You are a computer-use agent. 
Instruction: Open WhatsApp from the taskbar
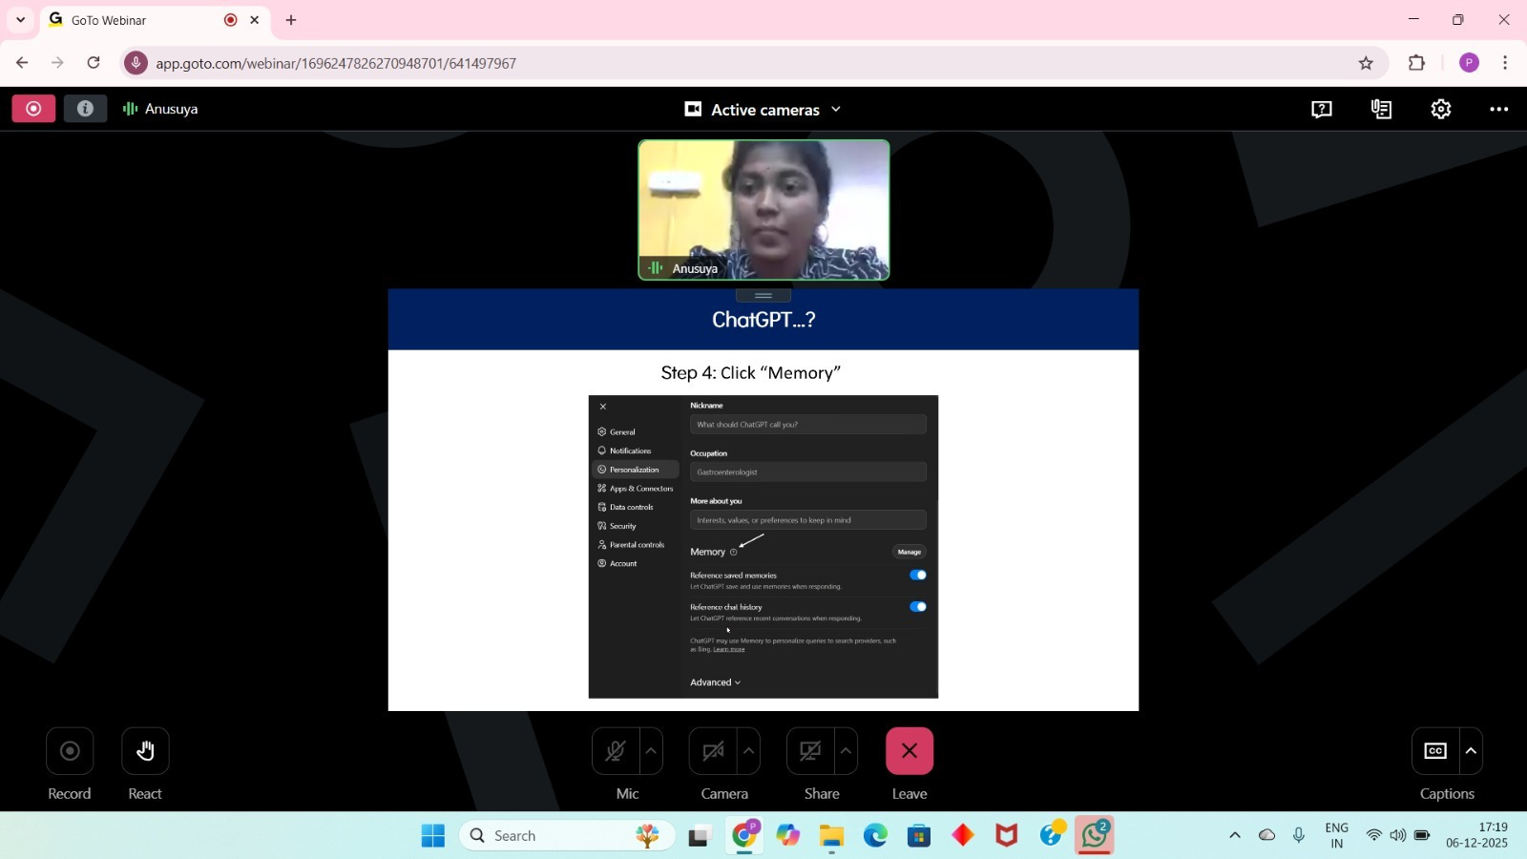(1095, 835)
